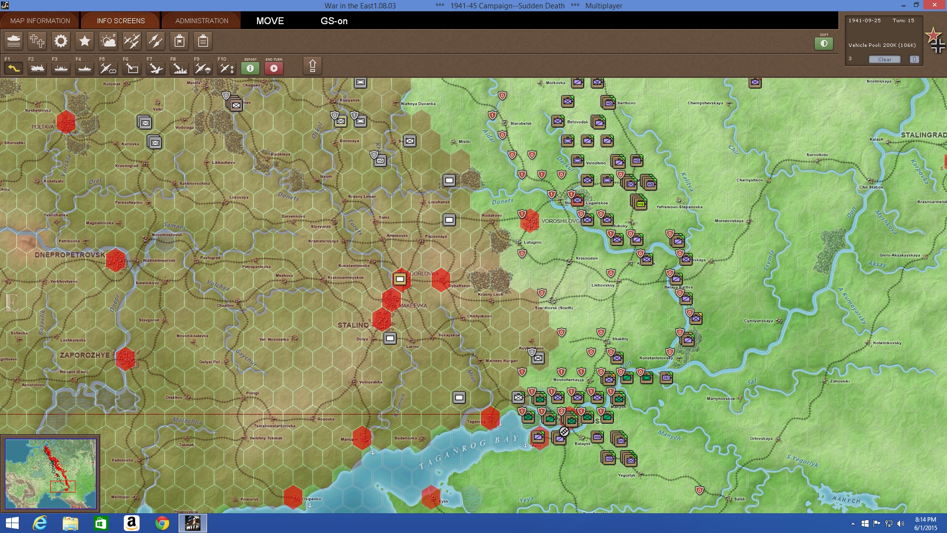Open the weather screen icon
The height and width of the screenshot is (533, 947).
point(108,41)
